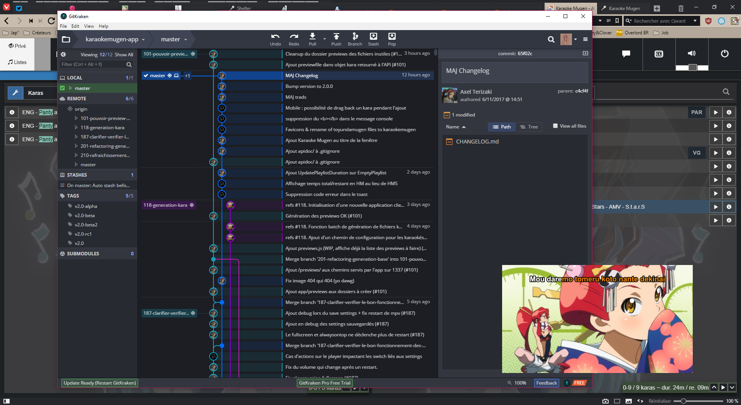Click the browser chat bubble icon
This screenshot has width=741, height=405.
point(626,54)
